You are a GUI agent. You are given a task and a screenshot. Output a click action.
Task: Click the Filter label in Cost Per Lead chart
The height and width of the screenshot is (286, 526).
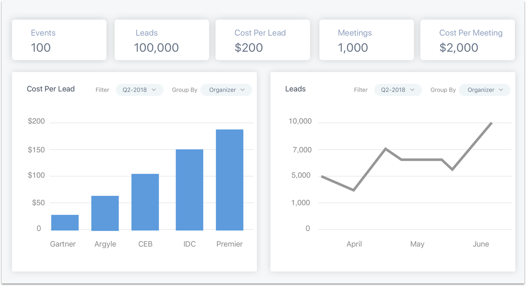coord(102,90)
